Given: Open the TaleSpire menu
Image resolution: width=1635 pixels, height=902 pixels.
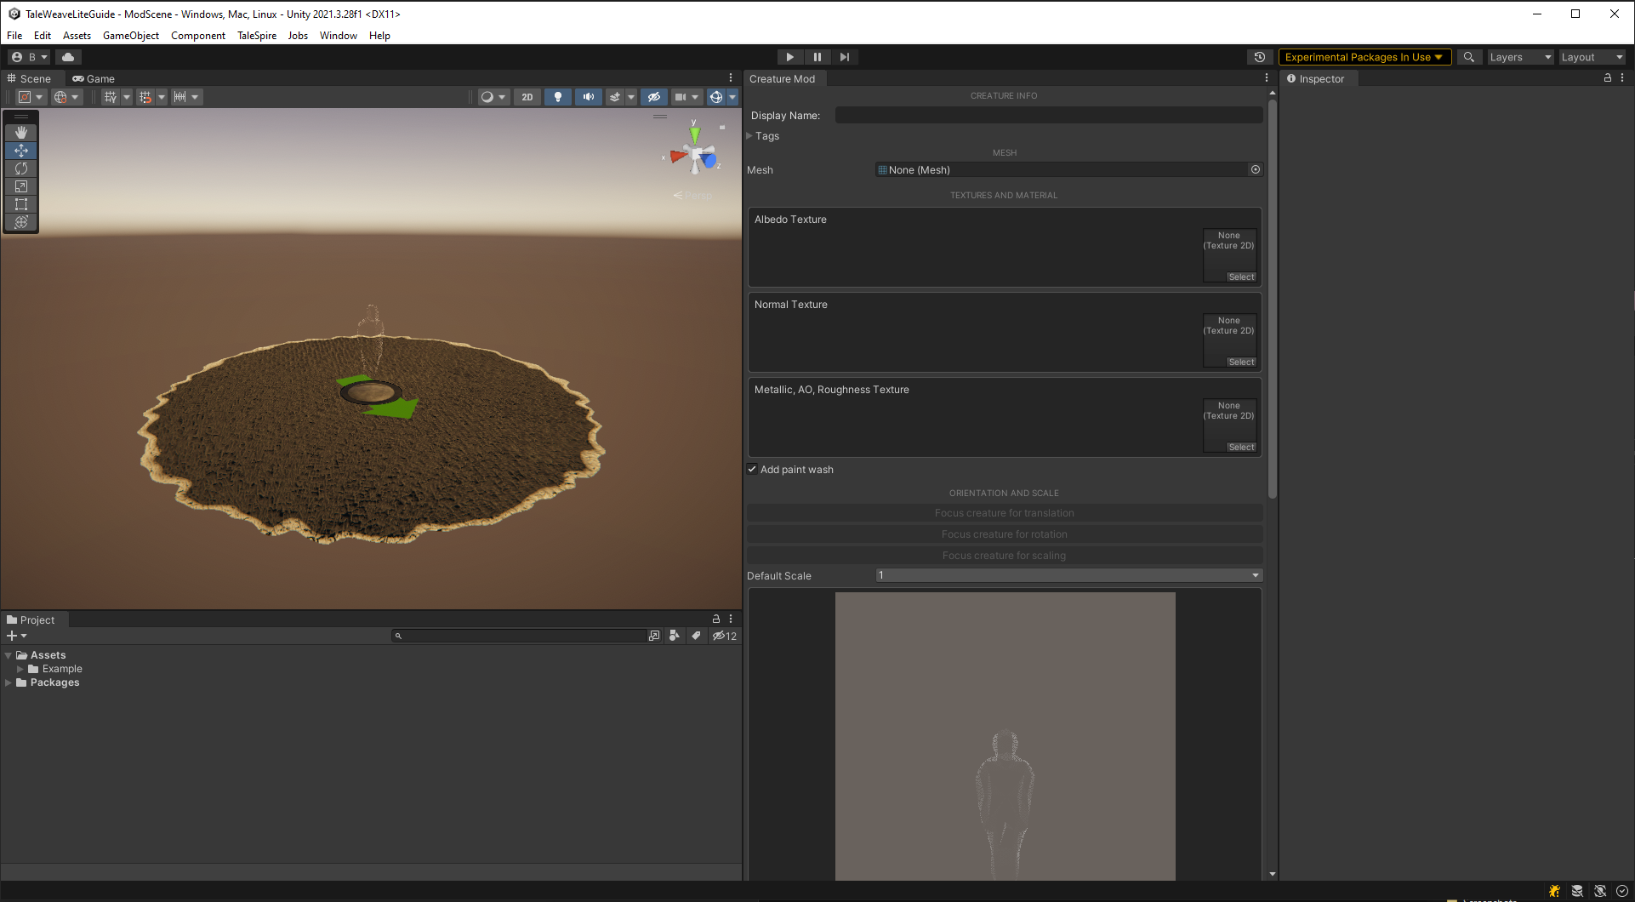Looking at the screenshot, I should click(x=256, y=36).
